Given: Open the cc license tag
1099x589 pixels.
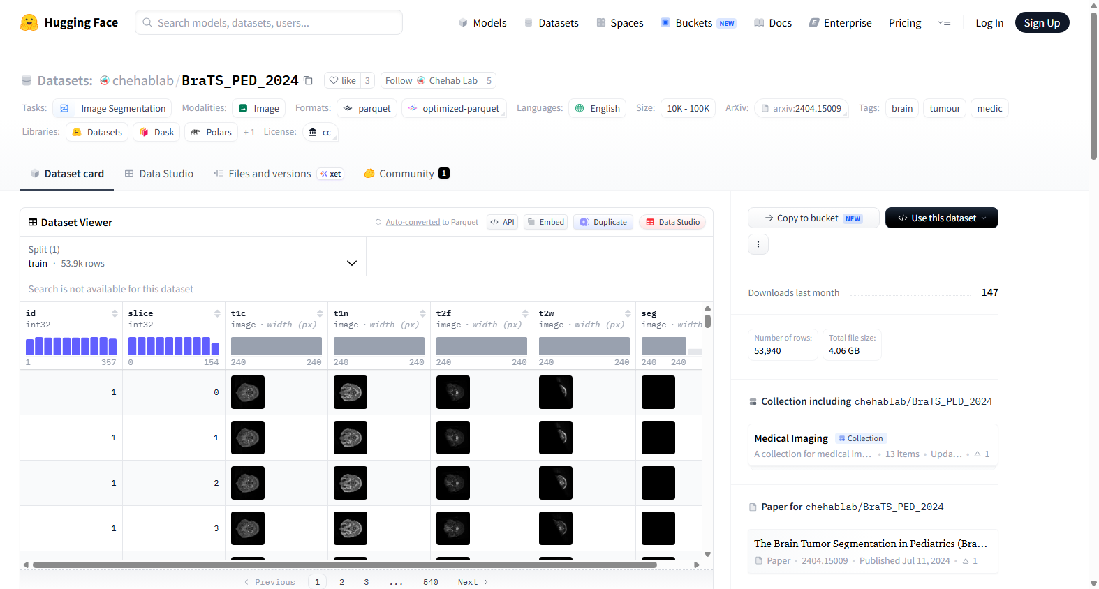Looking at the screenshot, I should pyautogui.click(x=320, y=132).
